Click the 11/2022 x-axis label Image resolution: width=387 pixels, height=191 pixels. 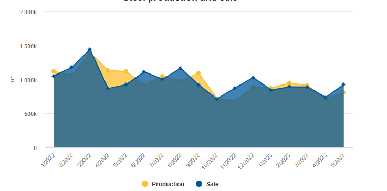coord(228,161)
